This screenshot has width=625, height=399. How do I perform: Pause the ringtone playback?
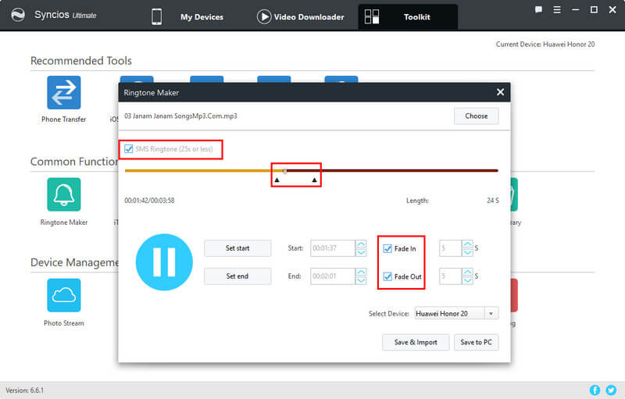(x=164, y=262)
